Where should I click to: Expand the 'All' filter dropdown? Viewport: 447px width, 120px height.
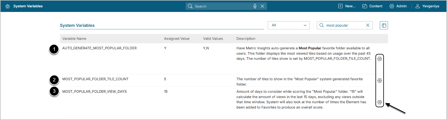[288, 25]
